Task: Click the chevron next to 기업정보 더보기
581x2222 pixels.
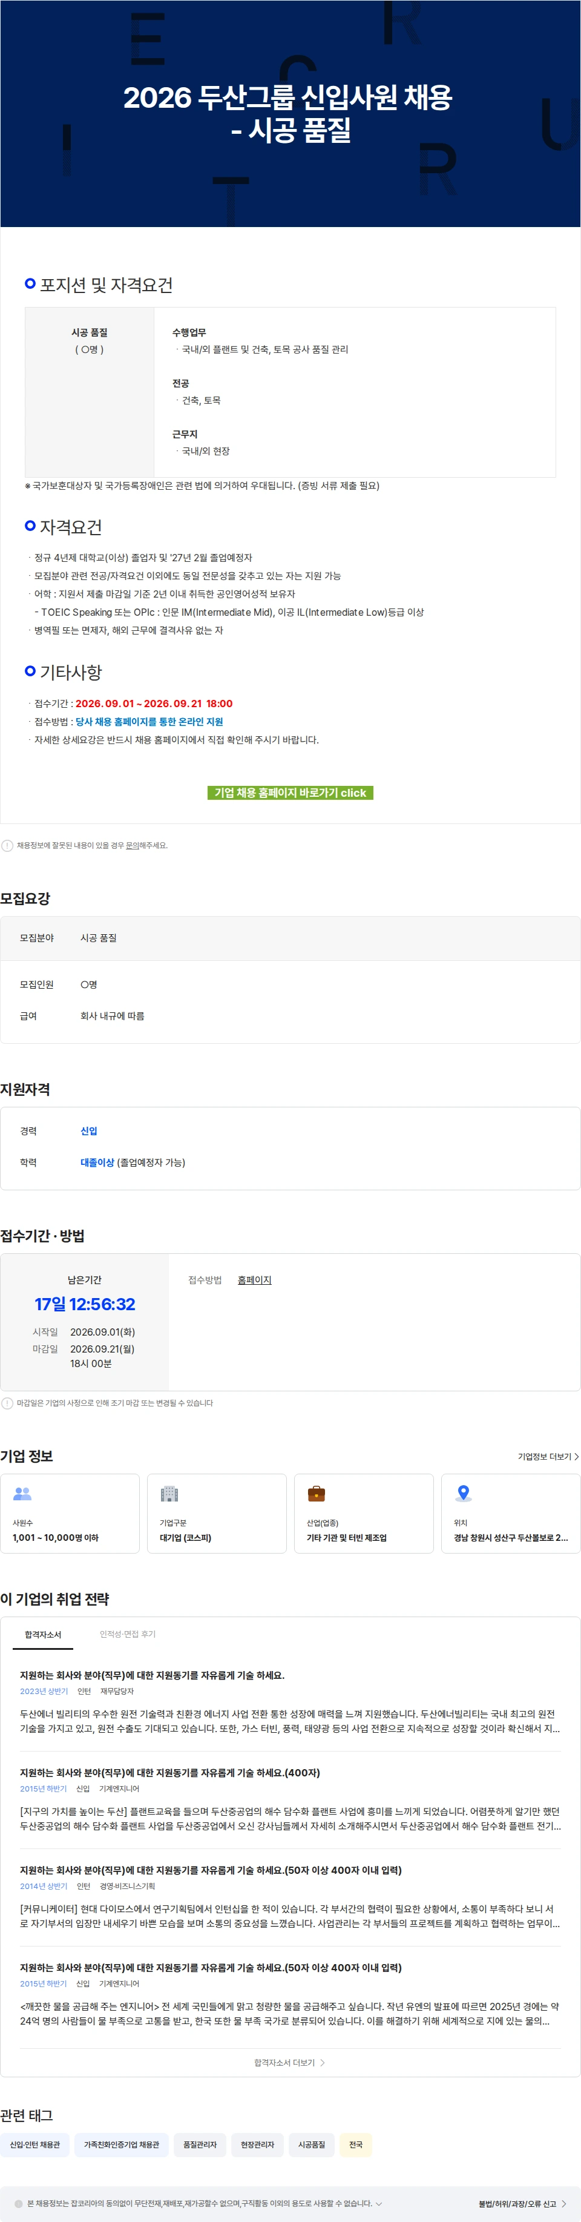Action: point(576,1457)
